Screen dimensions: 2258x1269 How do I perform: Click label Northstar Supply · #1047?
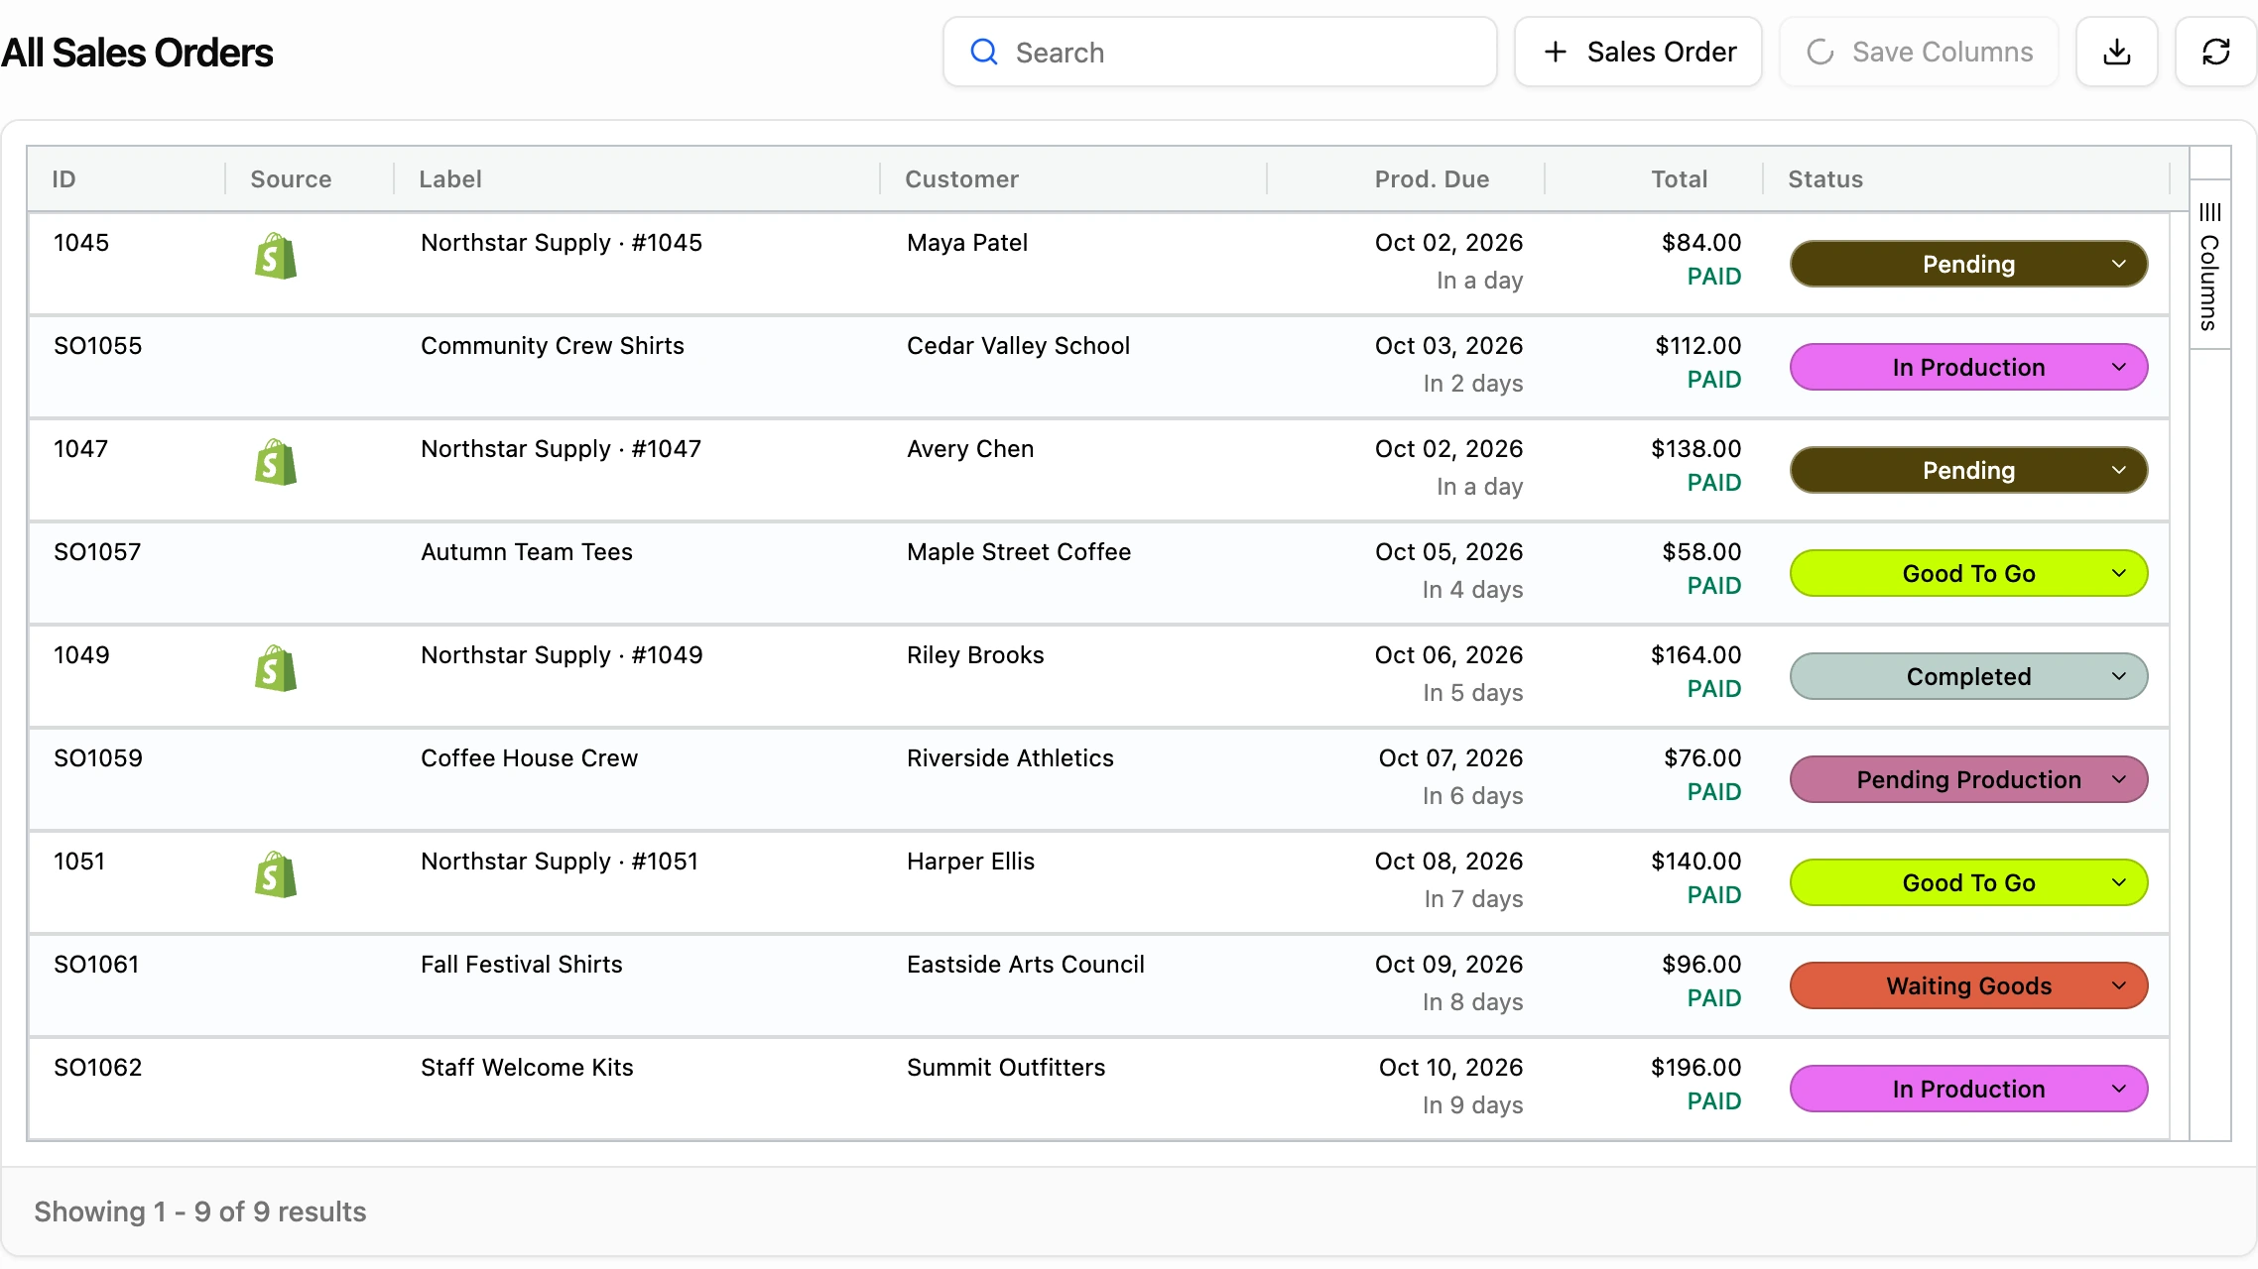[x=561, y=448]
